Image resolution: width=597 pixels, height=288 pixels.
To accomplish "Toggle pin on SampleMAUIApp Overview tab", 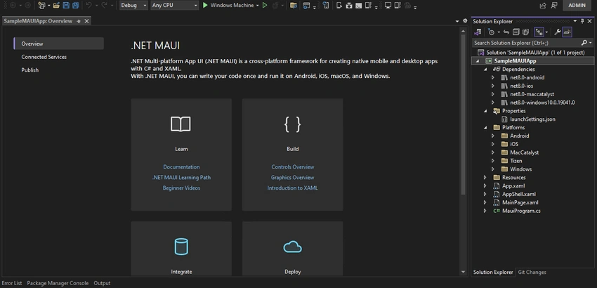I will pyautogui.click(x=79, y=21).
